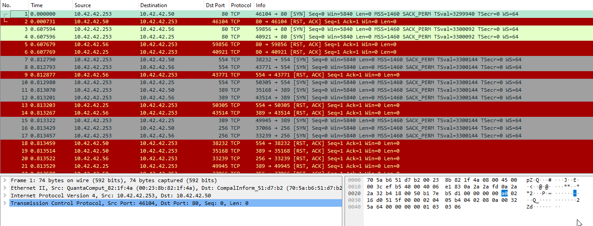Click the Info column header
Viewport: 593px width, 226px height.
423,5
